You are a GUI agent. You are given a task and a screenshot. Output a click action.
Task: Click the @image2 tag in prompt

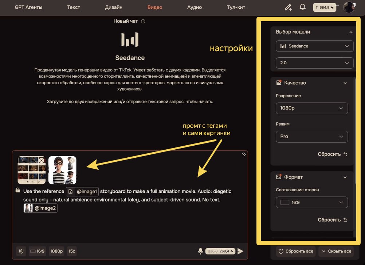40,208
